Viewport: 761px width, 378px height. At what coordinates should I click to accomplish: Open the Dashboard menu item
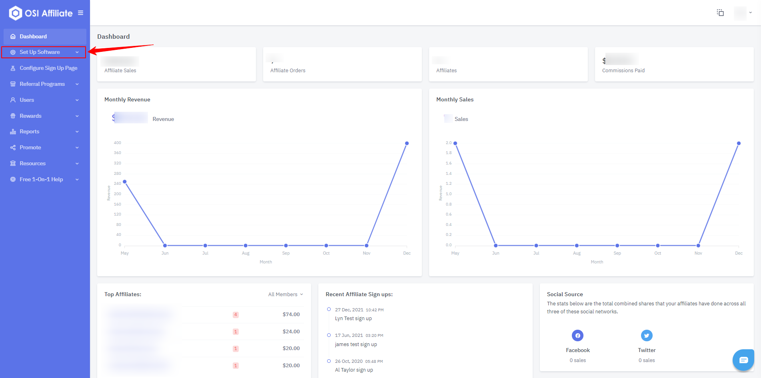point(45,36)
